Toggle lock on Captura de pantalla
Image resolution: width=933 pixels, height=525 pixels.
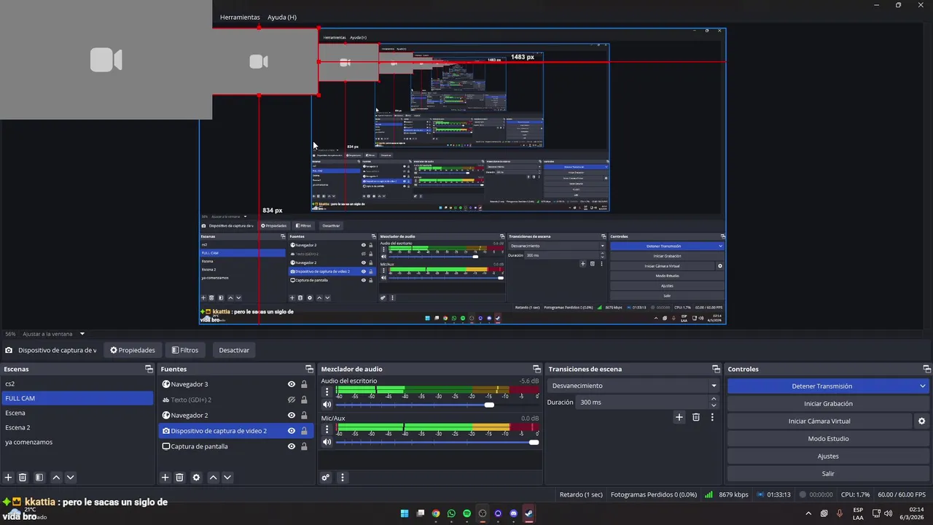(x=304, y=446)
